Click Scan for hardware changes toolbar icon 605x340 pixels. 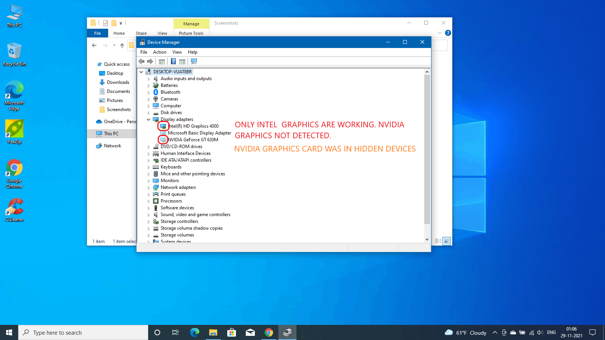pos(194,62)
